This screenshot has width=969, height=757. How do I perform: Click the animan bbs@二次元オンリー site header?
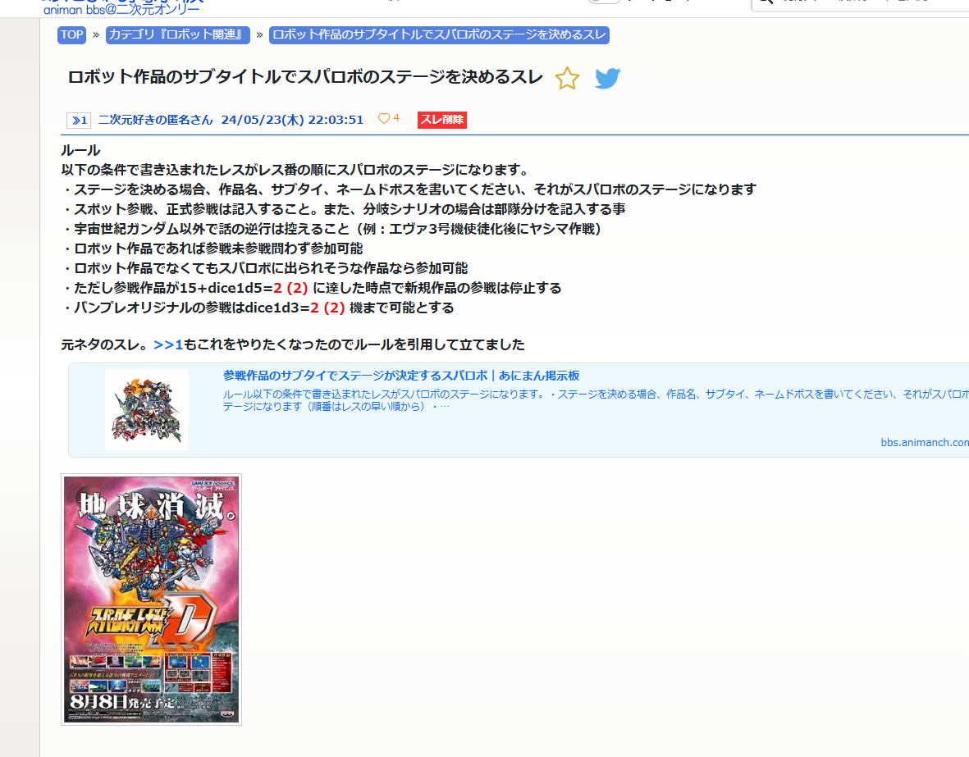point(121,10)
